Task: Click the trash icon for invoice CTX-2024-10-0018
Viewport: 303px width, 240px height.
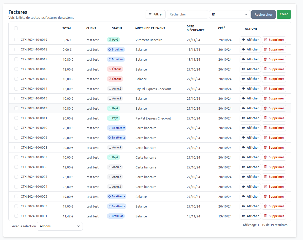Action: click(x=266, y=49)
